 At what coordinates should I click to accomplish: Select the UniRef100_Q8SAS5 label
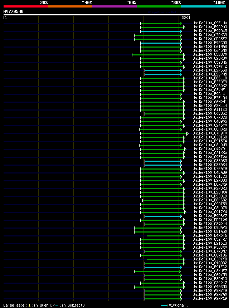point(210,161)
